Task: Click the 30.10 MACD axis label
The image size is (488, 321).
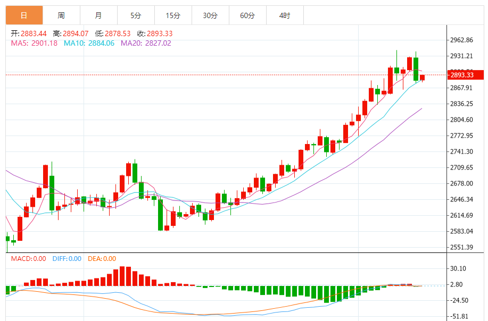Action: (458, 268)
